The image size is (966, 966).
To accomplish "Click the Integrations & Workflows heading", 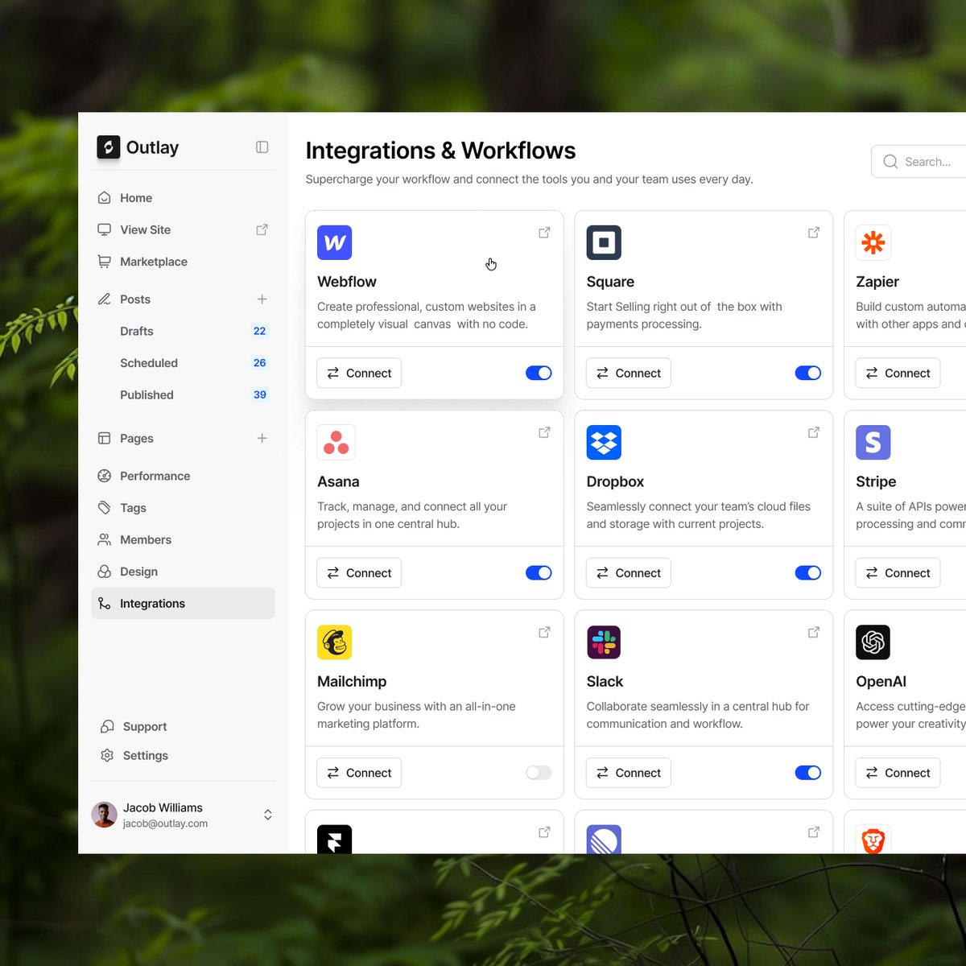I will [x=440, y=151].
